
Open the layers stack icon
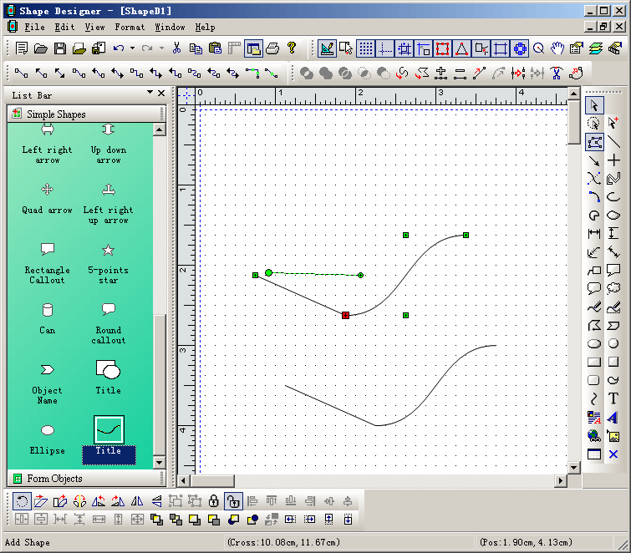596,48
